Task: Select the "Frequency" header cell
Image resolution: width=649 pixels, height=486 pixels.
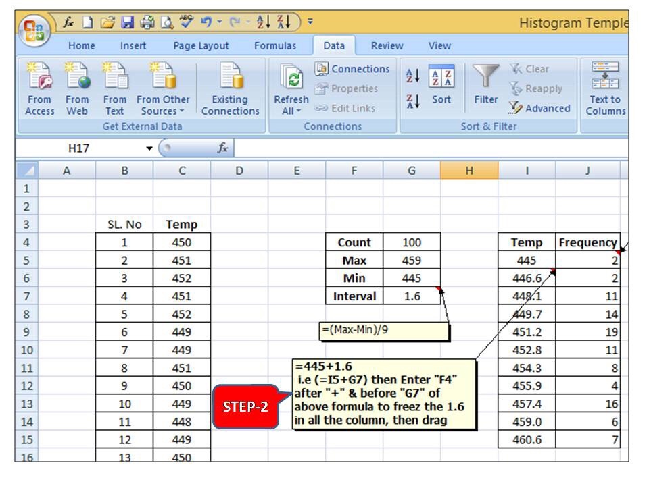Action: click(587, 242)
